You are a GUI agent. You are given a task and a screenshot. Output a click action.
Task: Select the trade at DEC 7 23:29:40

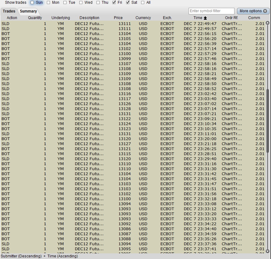(x=133, y=159)
